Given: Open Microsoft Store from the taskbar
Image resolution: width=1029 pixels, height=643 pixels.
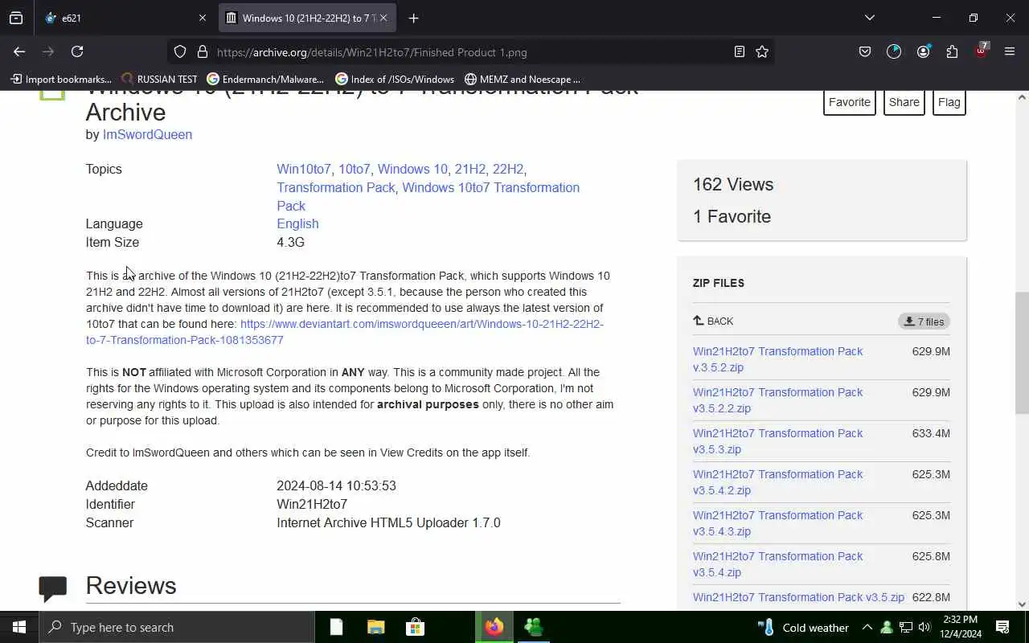Looking at the screenshot, I should click(x=415, y=627).
